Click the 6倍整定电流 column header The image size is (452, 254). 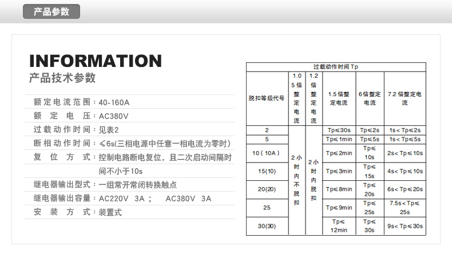point(370,98)
